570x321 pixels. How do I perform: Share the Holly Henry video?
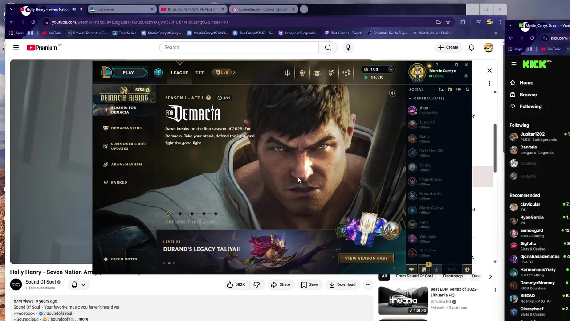click(x=281, y=284)
